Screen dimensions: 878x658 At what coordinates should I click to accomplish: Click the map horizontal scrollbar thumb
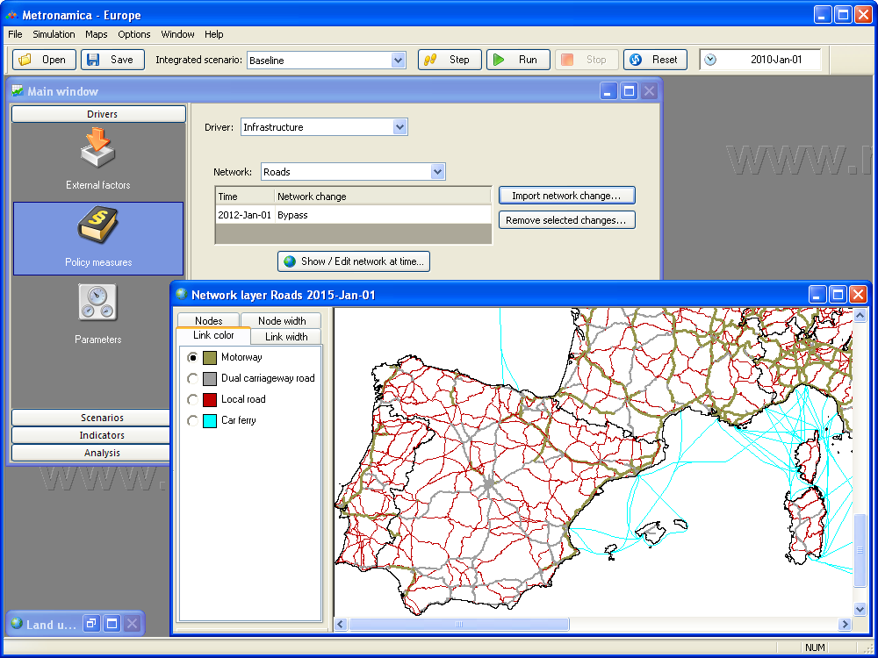(459, 624)
